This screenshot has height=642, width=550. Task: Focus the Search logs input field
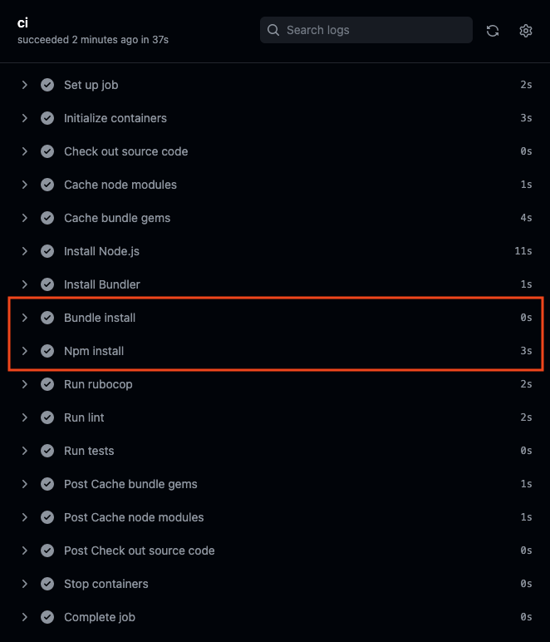[x=366, y=30]
